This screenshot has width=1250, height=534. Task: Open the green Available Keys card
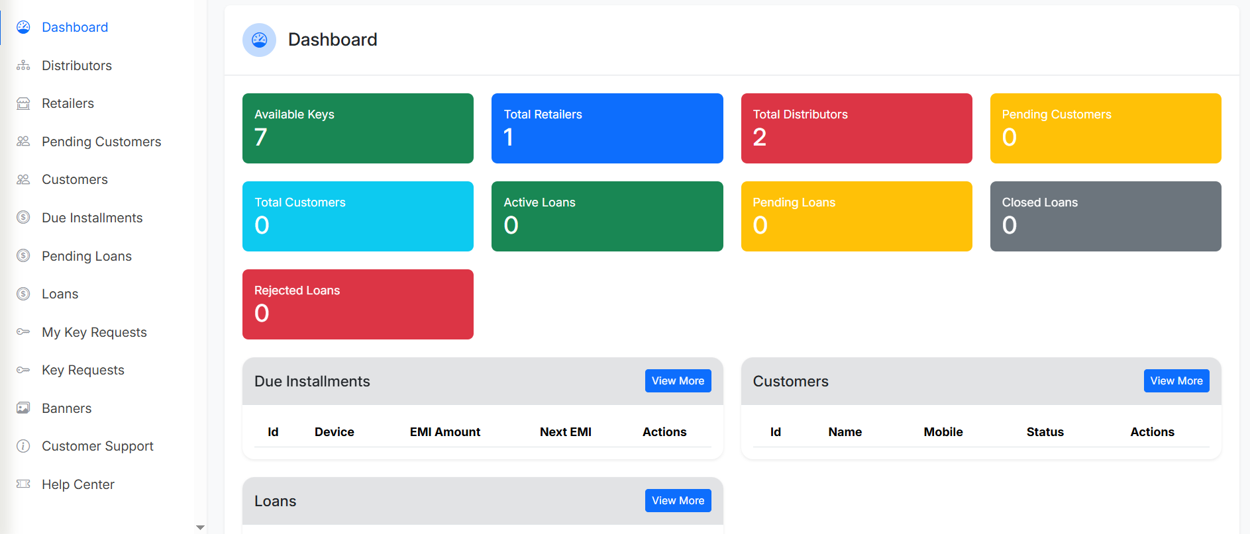tap(358, 128)
